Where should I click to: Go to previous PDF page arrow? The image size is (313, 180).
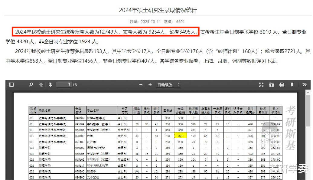[41, 85]
